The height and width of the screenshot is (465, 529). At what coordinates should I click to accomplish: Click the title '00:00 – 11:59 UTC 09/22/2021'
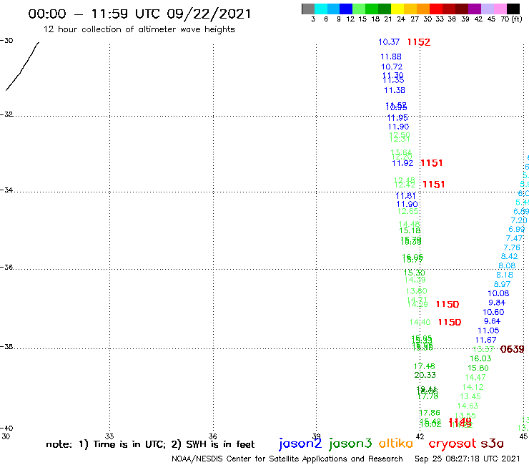(139, 14)
